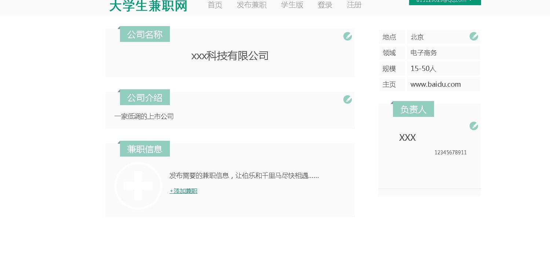Click the phone number 12345678911

tap(451, 153)
